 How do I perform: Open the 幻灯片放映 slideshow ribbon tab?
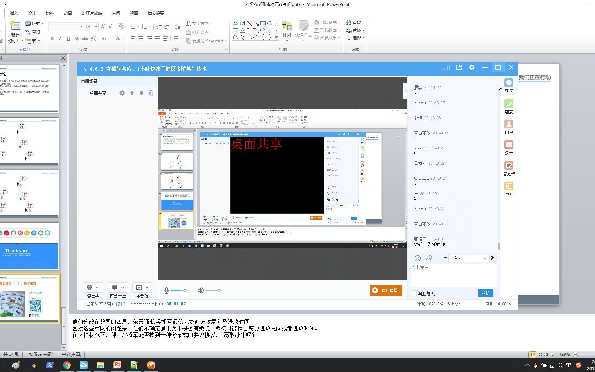(x=92, y=13)
